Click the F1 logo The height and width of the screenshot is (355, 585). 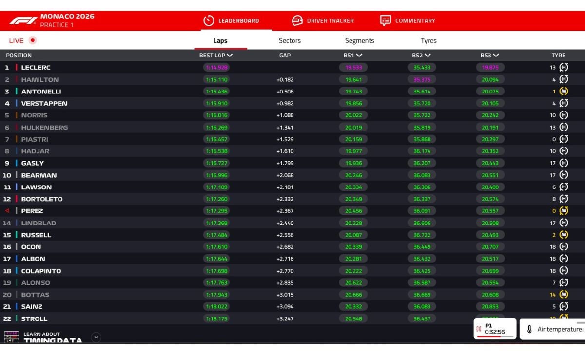pyautogui.click(x=23, y=21)
